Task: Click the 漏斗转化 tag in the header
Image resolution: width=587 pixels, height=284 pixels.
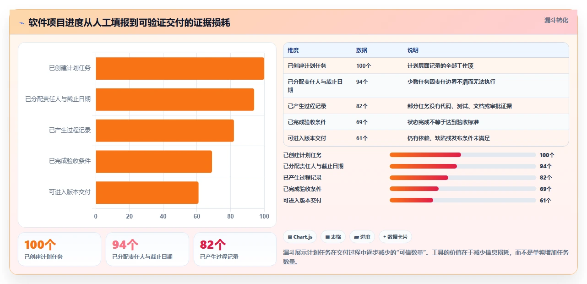Action: (556, 20)
